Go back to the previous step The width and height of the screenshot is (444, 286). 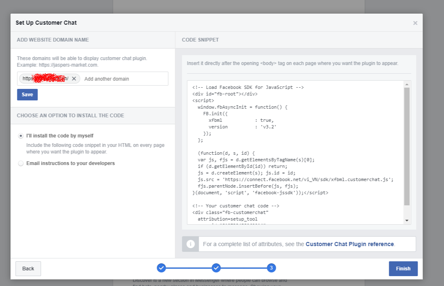[28, 268]
